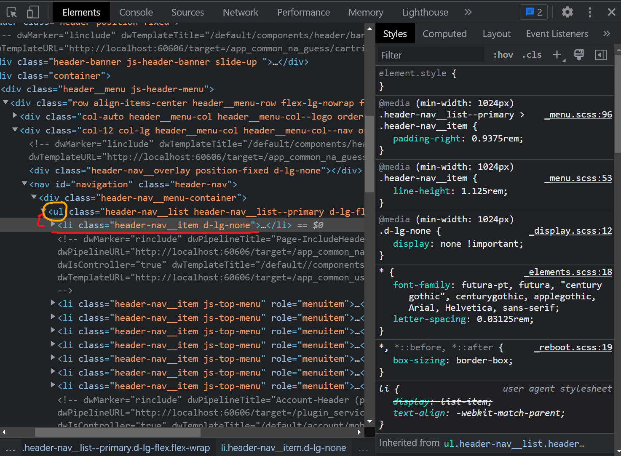Open the computed styles sidebar panel icon
Image resolution: width=621 pixels, height=456 pixels.
[x=601, y=55]
